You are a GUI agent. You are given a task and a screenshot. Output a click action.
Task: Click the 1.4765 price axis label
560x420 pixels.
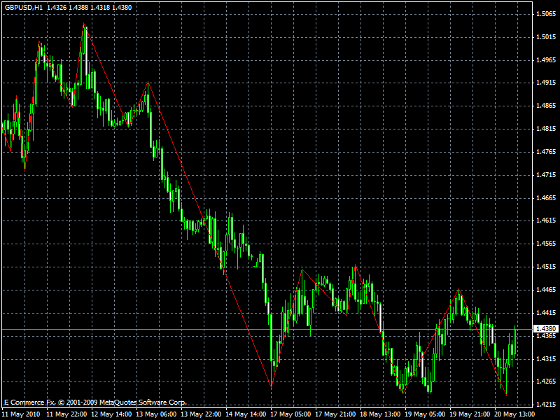tap(545, 152)
